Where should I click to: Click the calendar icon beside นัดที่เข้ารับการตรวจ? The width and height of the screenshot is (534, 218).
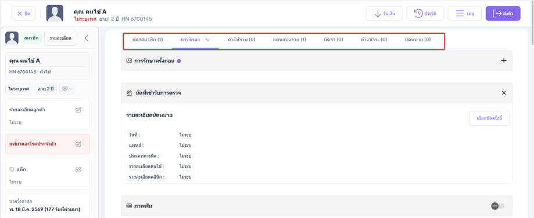[x=129, y=93]
